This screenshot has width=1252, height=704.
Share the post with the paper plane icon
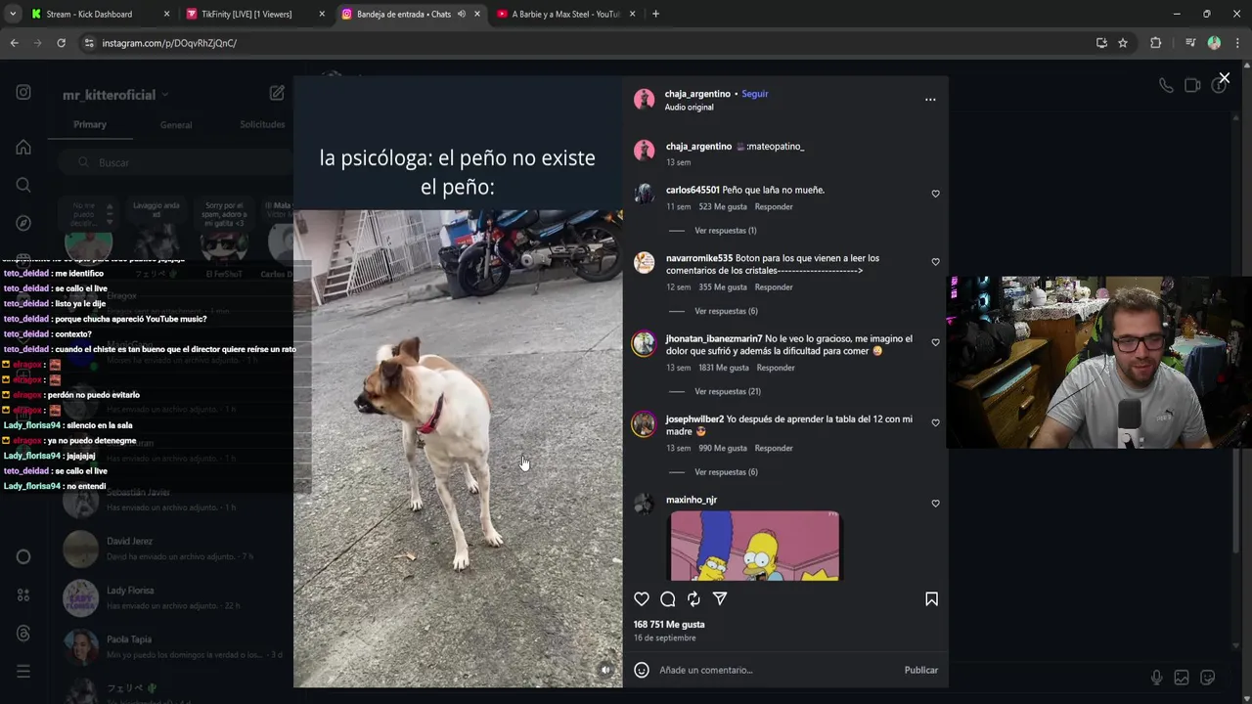pyautogui.click(x=720, y=598)
